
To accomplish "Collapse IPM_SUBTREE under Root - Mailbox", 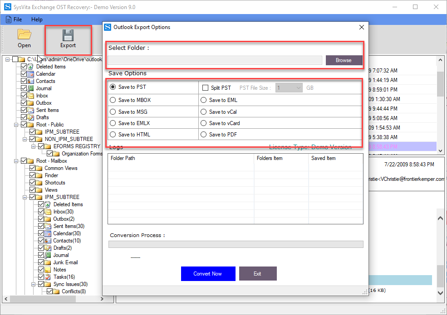I will click(25, 197).
